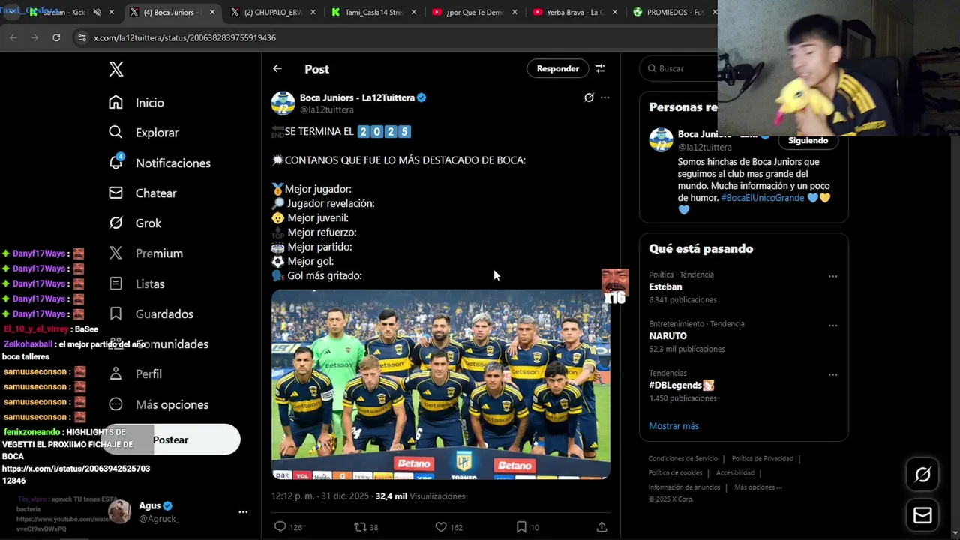Open more options for #DBLegends trend
The height and width of the screenshot is (540, 960).
click(x=832, y=374)
